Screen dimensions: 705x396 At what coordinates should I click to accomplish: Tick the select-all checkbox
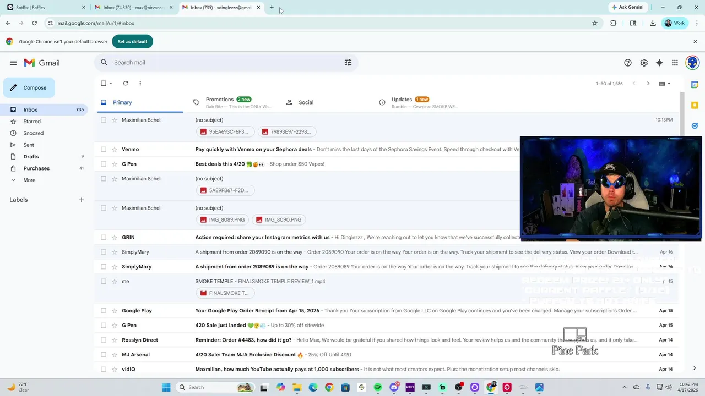[104, 84]
